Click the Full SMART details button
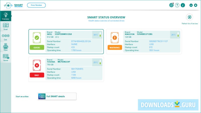This screenshot has height=113, width=201. 57,96
